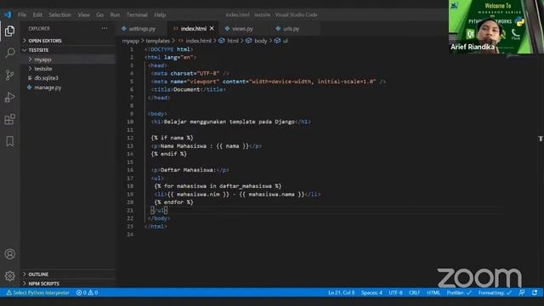
Task: Click the body breadcrumb item
Action: click(x=257, y=41)
